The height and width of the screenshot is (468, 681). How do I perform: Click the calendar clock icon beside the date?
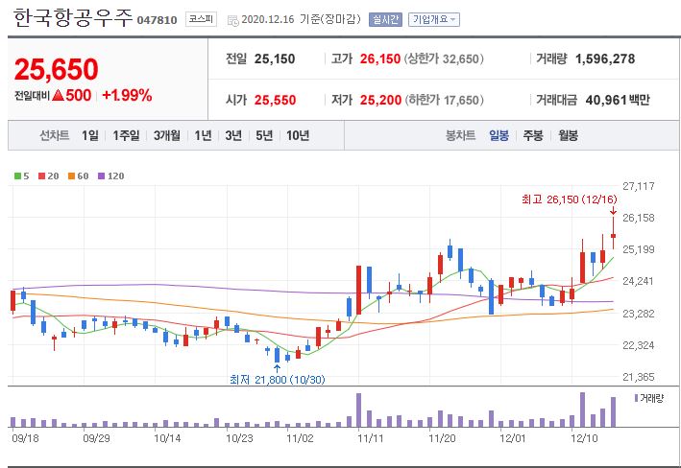click(232, 20)
